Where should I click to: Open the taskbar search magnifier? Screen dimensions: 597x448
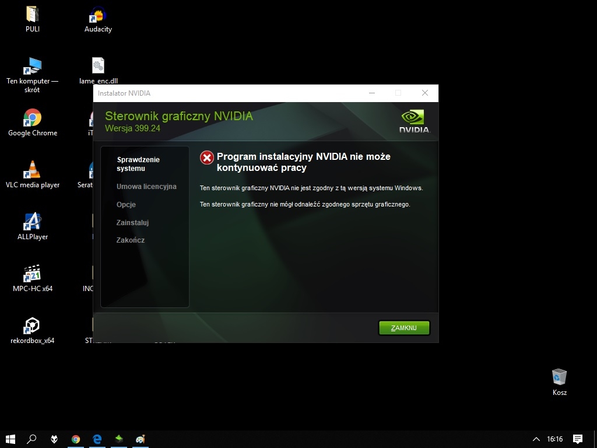click(x=31, y=439)
